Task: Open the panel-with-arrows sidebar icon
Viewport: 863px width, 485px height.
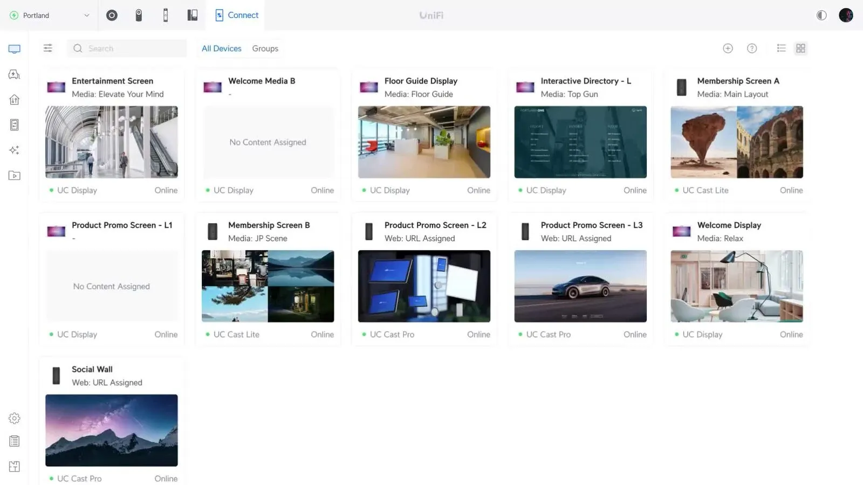Action: pyautogui.click(x=15, y=124)
